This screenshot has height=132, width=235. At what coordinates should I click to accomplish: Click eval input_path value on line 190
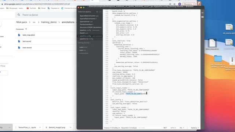(x=137, y=117)
